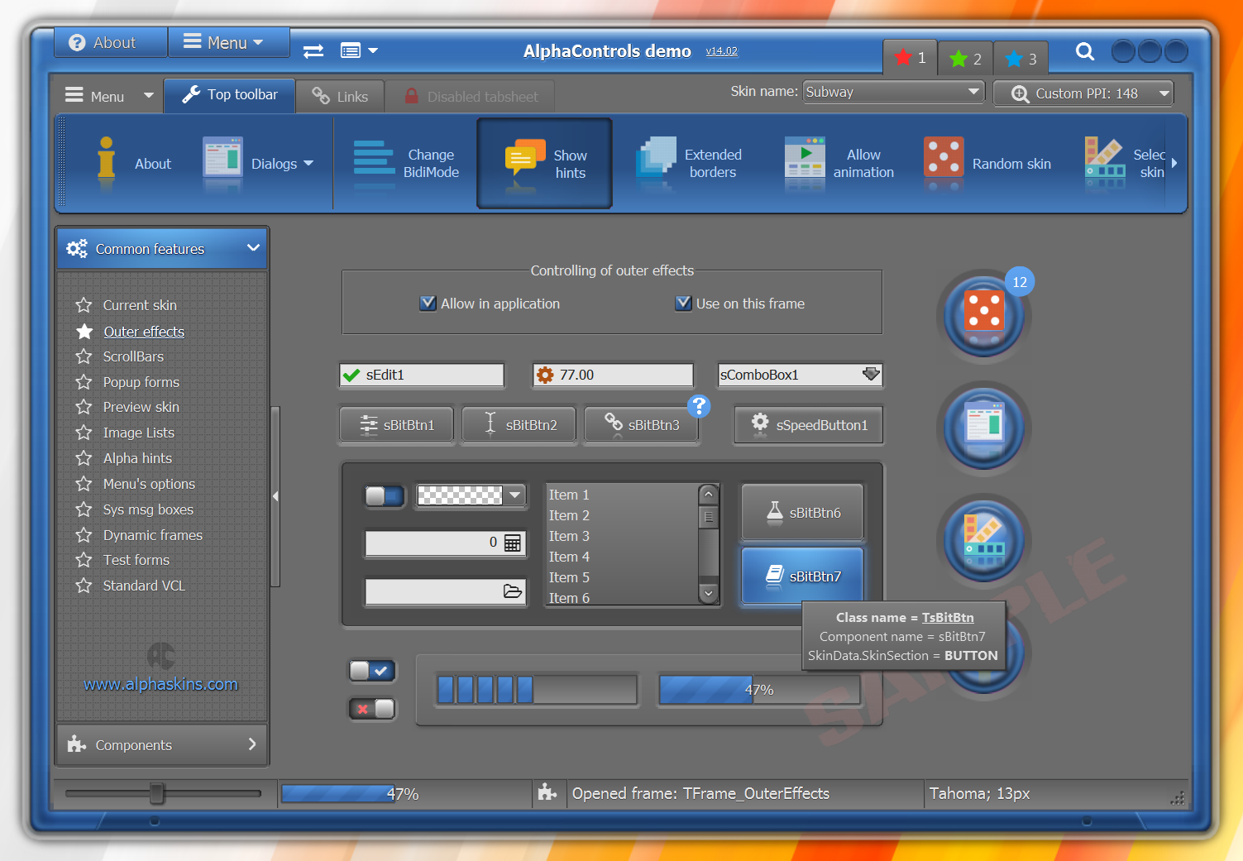Click the Select skin palette icon
The height and width of the screenshot is (861, 1243).
(x=1105, y=158)
